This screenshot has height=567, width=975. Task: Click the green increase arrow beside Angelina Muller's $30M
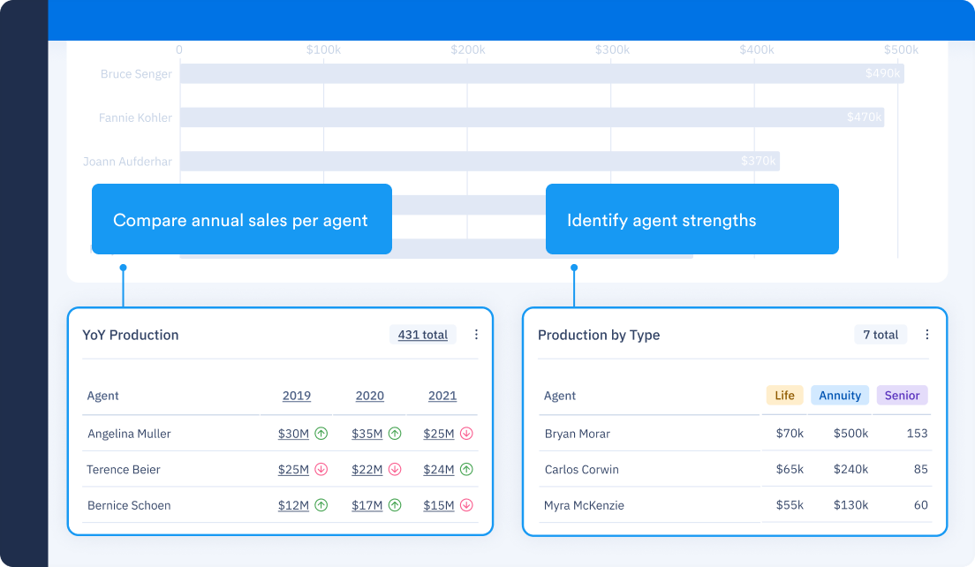(321, 434)
